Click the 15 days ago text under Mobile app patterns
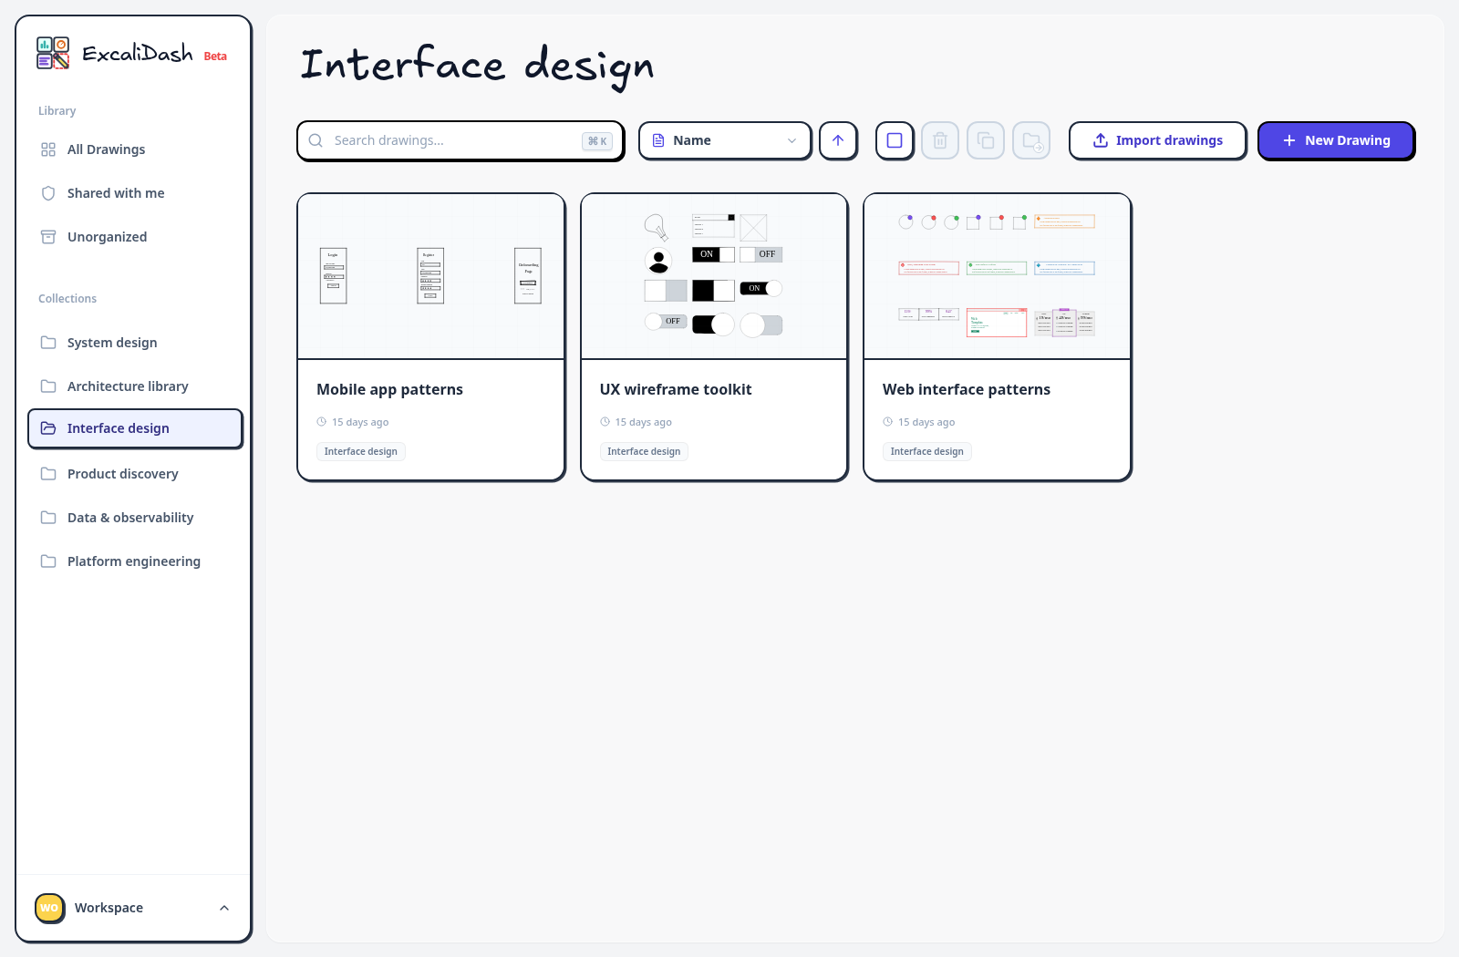 (x=360, y=422)
